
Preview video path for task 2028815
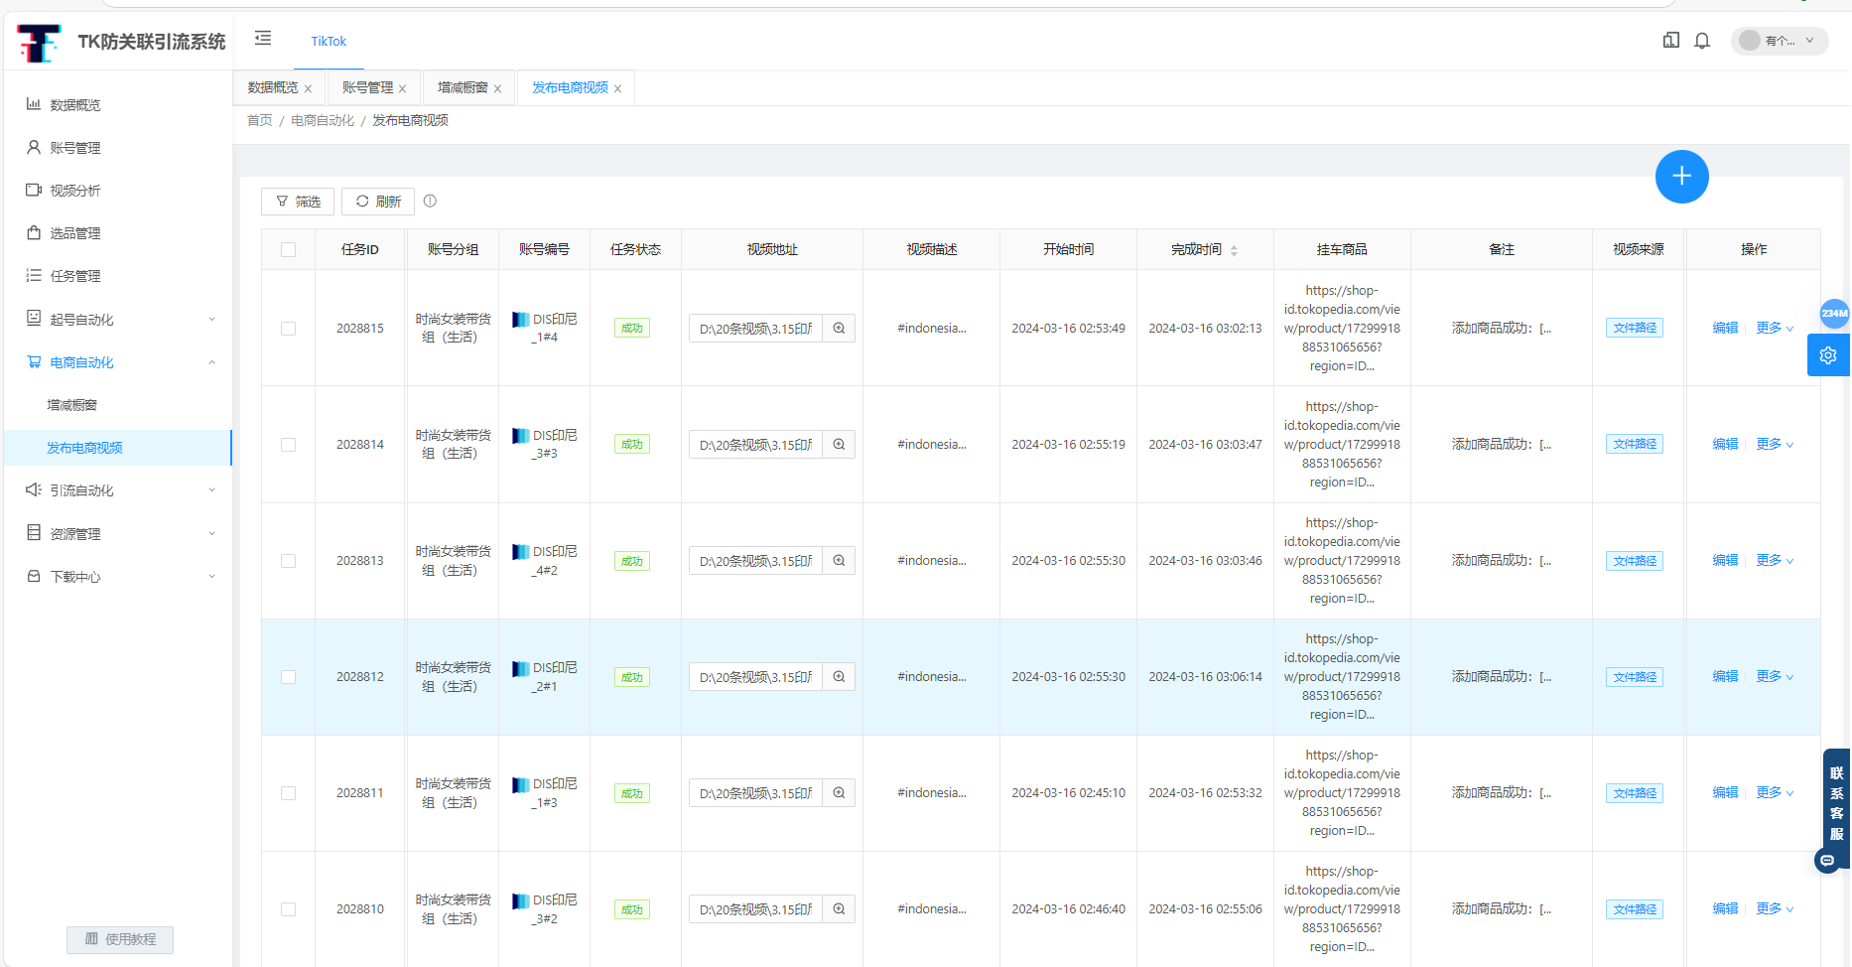[839, 329]
